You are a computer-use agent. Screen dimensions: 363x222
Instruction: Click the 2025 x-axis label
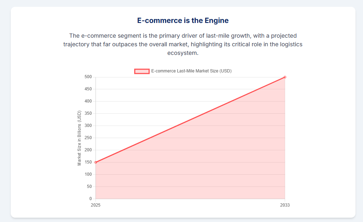96,205
